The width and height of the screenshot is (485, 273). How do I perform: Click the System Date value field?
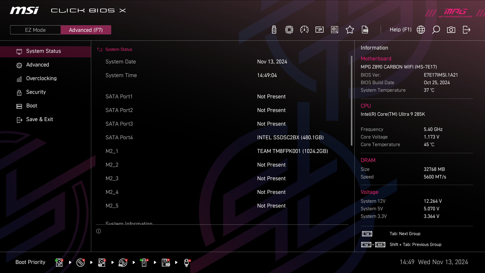[272, 62]
